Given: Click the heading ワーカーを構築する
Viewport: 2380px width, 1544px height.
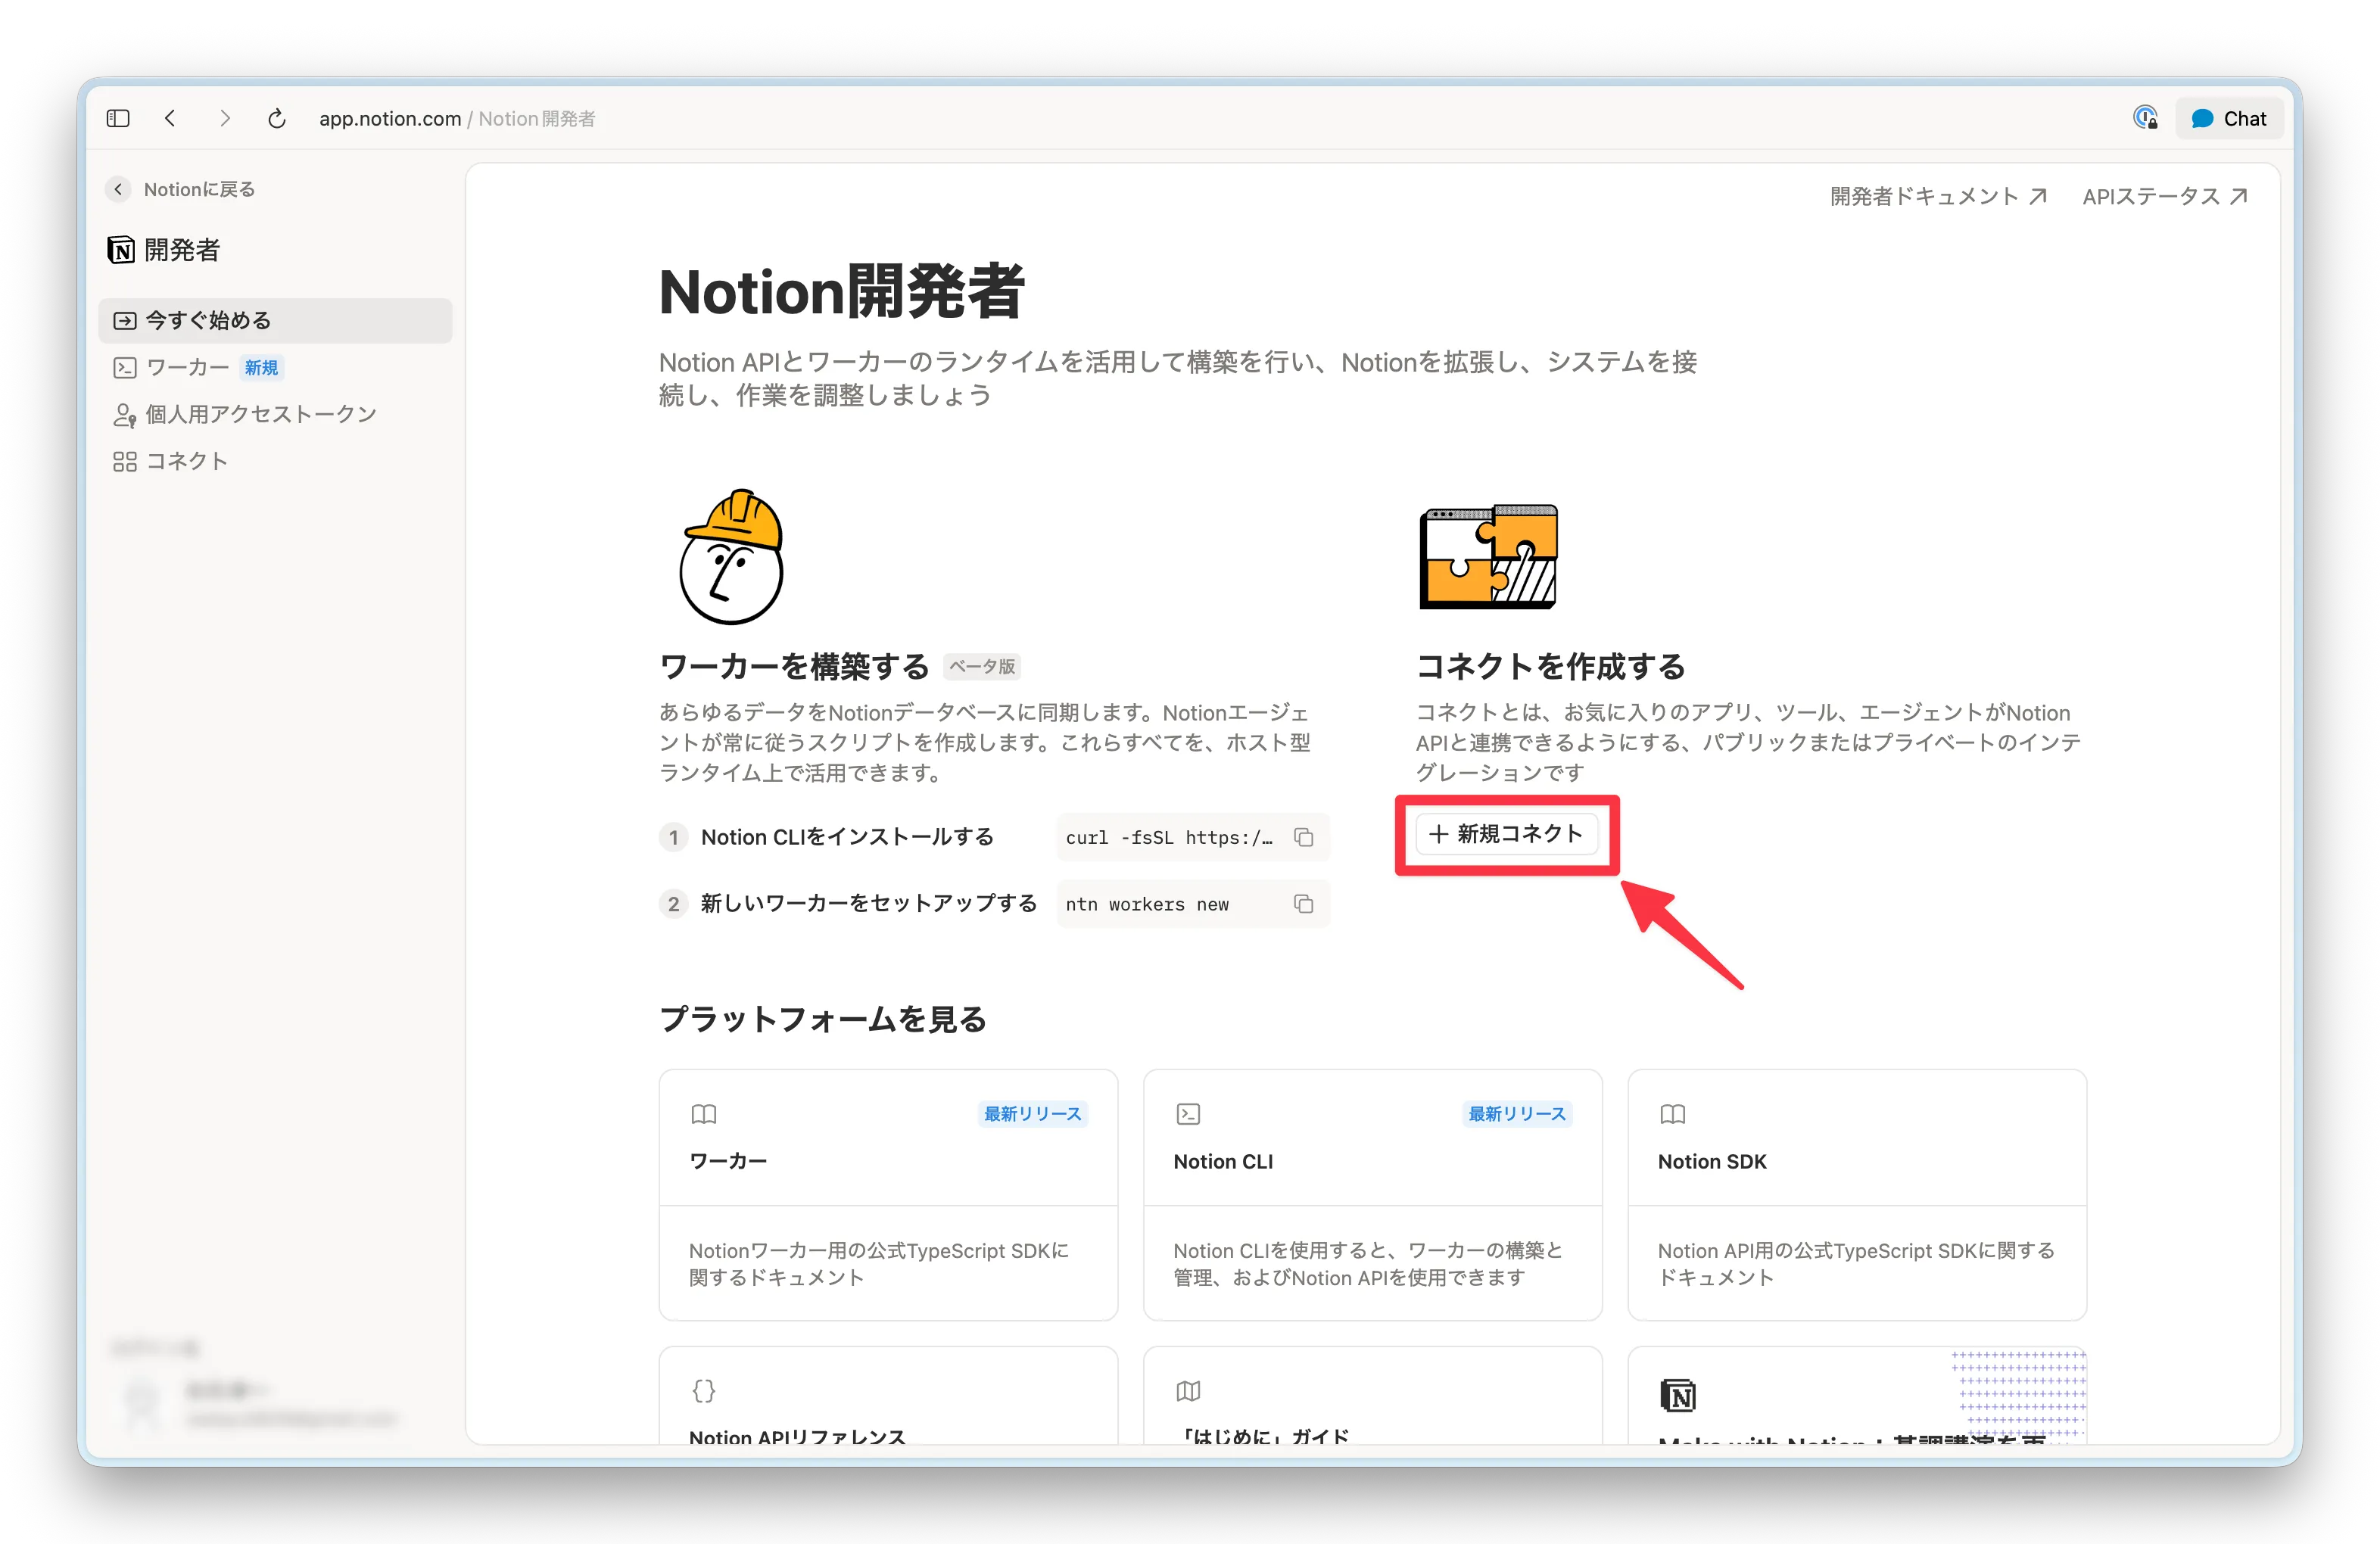Looking at the screenshot, I should (795, 666).
